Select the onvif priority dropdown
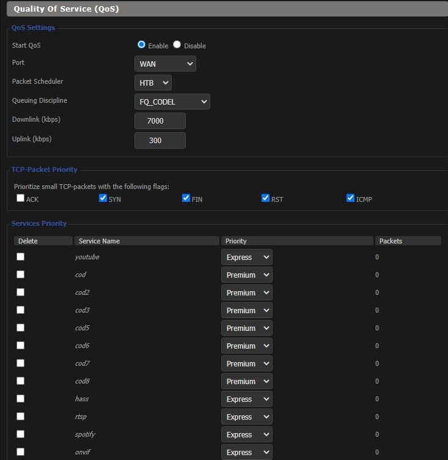The image size is (448, 460). click(246, 453)
